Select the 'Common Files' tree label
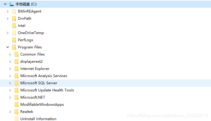This screenshot has height=121, width=211. click(33, 54)
